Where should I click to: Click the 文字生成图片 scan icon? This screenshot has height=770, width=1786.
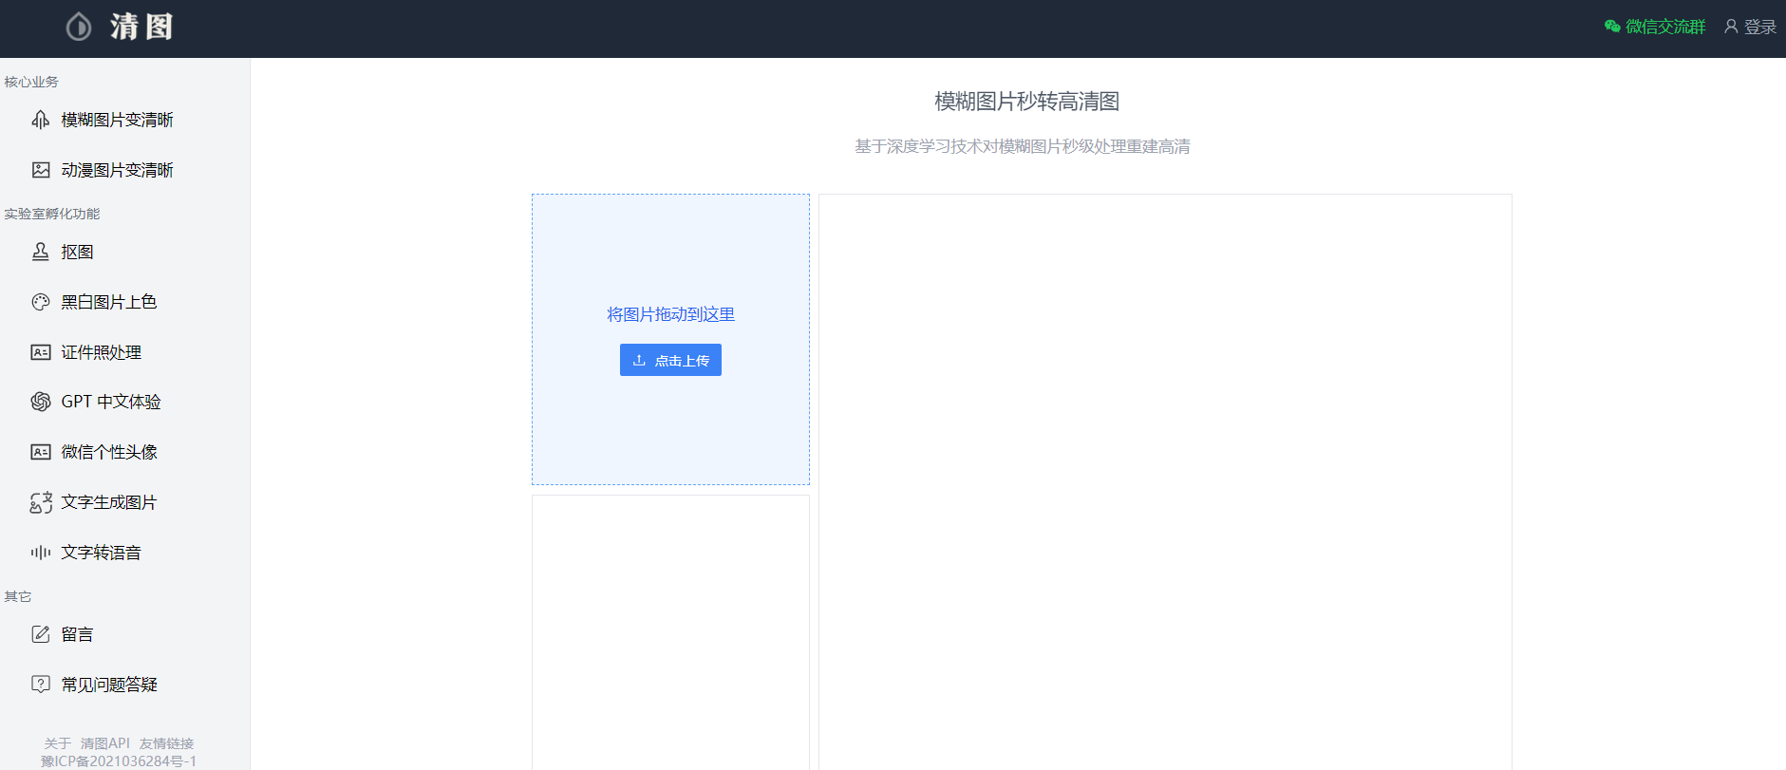pyautogui.click(x=41, y=502)
